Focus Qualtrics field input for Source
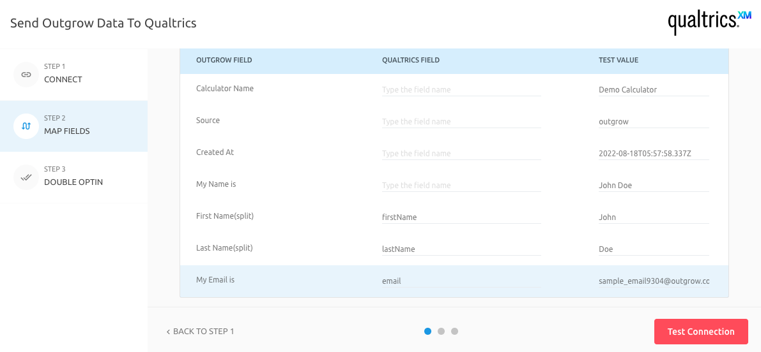This screenshot has width=761, height=352. tap(461, 122)
